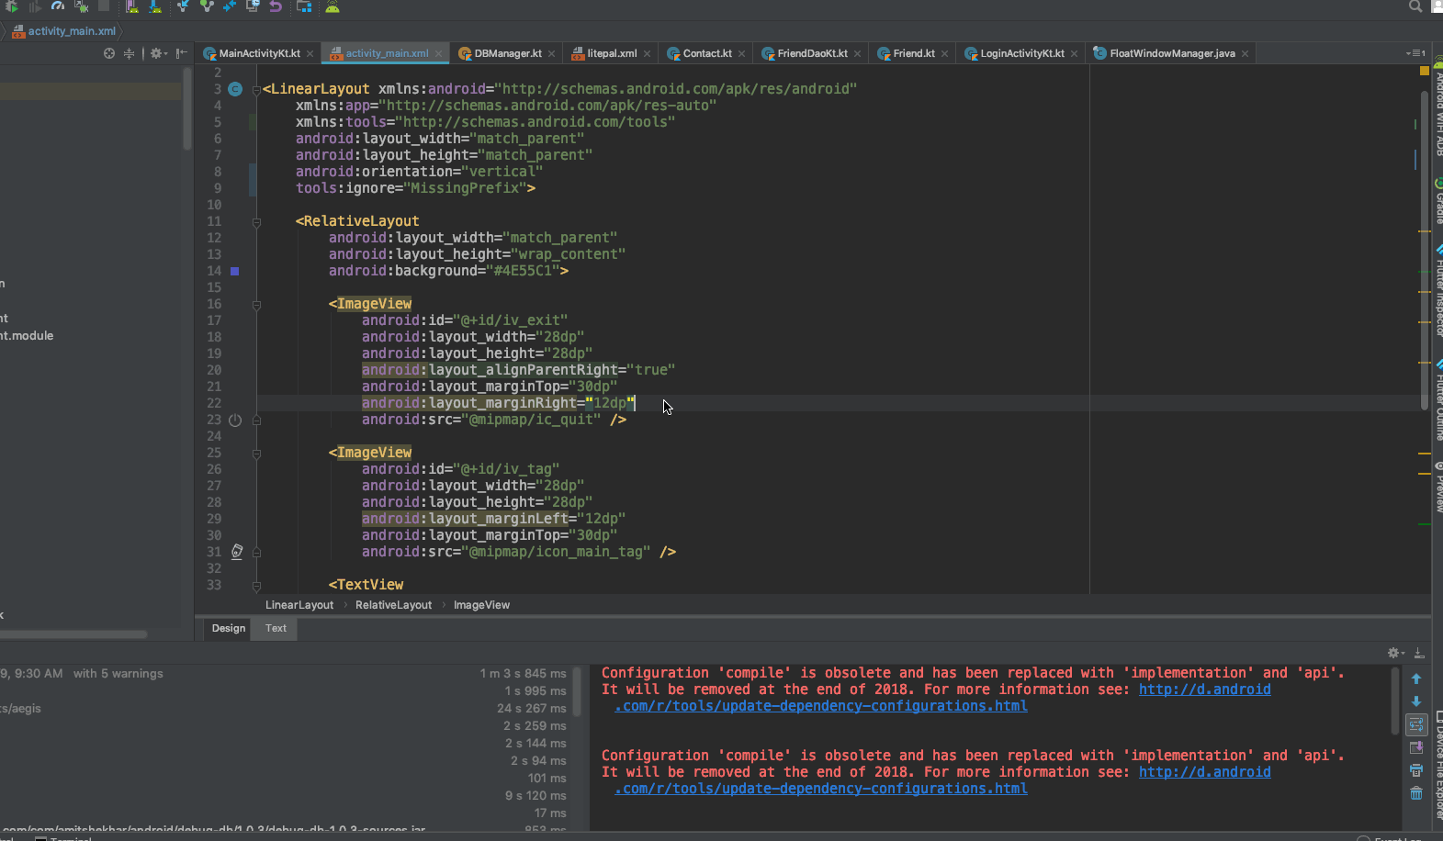The height and width of the screenshot is (841, 1443).
Task: Click the down arrow in the build output
Action: click(x=1416, y=701)
